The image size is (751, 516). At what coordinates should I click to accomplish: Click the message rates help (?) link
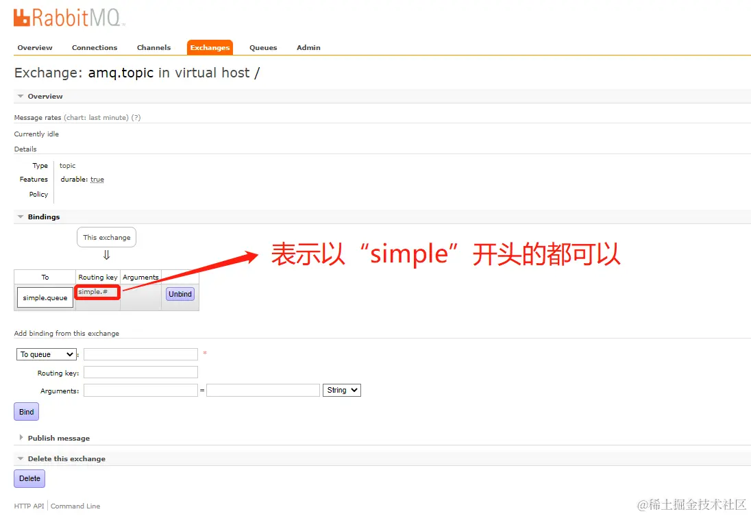click(136, 117)
